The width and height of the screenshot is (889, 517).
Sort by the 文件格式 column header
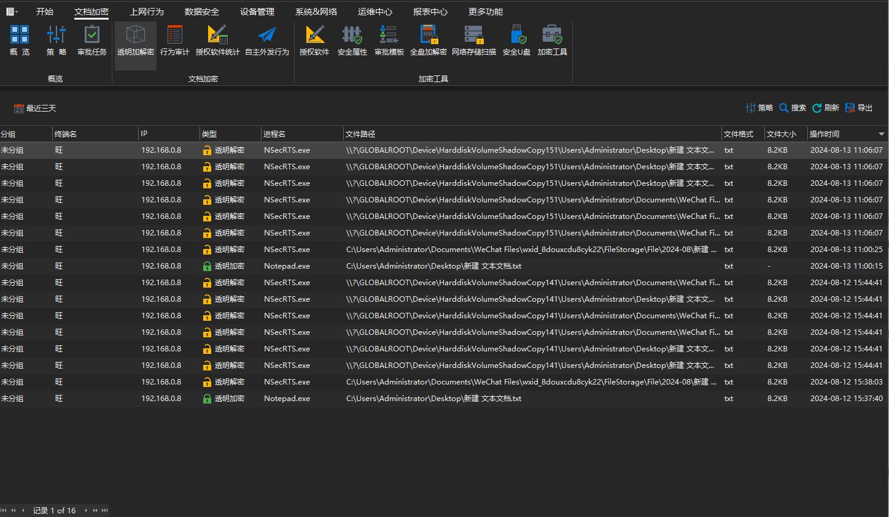click(x=743, y=134)
